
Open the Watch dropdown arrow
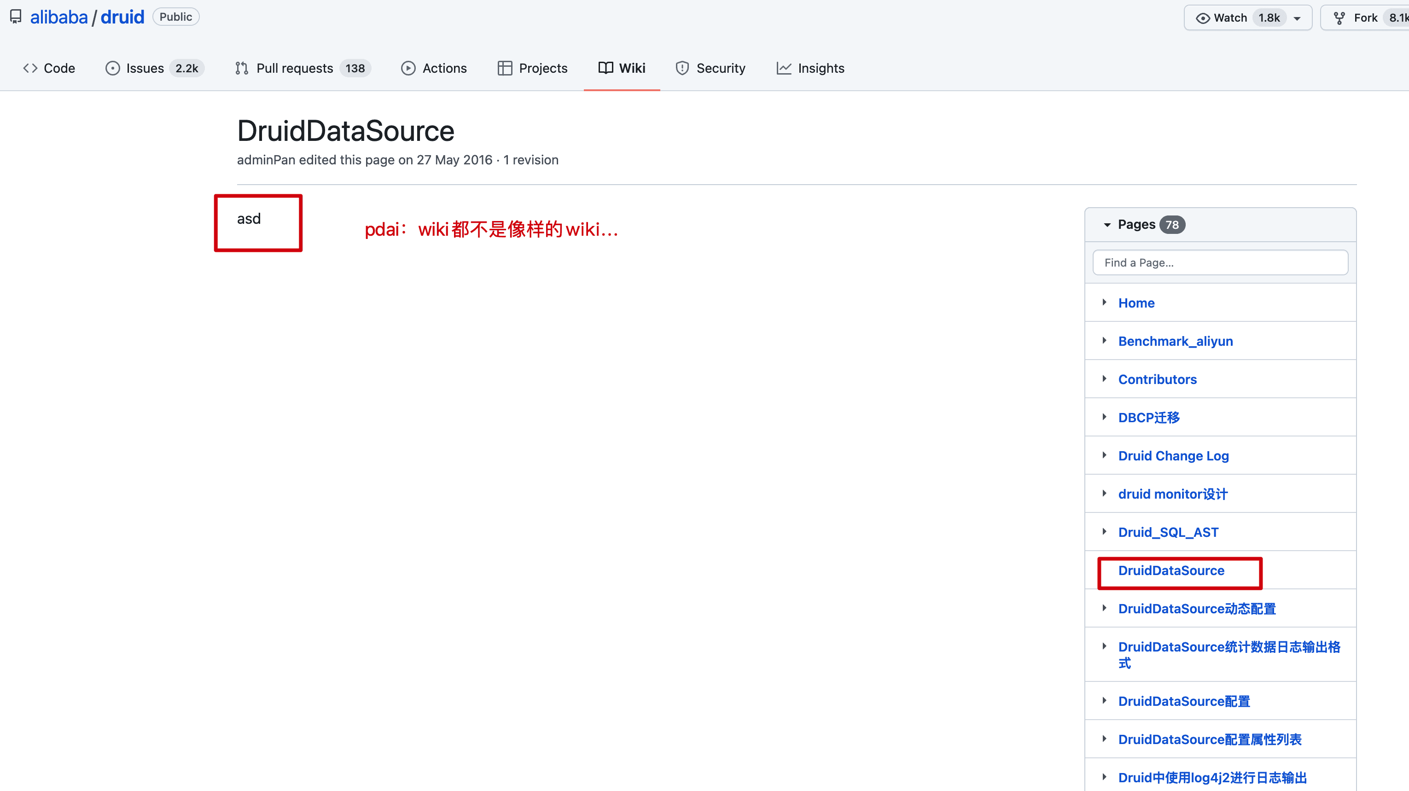tap(1297, 18)
